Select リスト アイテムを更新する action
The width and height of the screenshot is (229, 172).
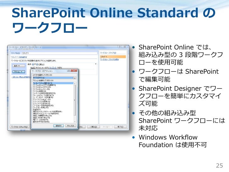[x=42, y=101]
